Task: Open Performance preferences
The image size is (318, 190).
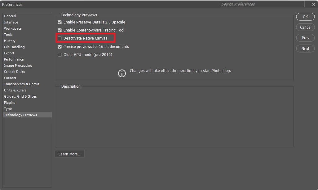Action: pyautogui.click(x=27, y=59)
